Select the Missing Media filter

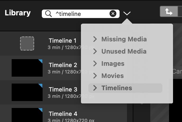[124, 39]
